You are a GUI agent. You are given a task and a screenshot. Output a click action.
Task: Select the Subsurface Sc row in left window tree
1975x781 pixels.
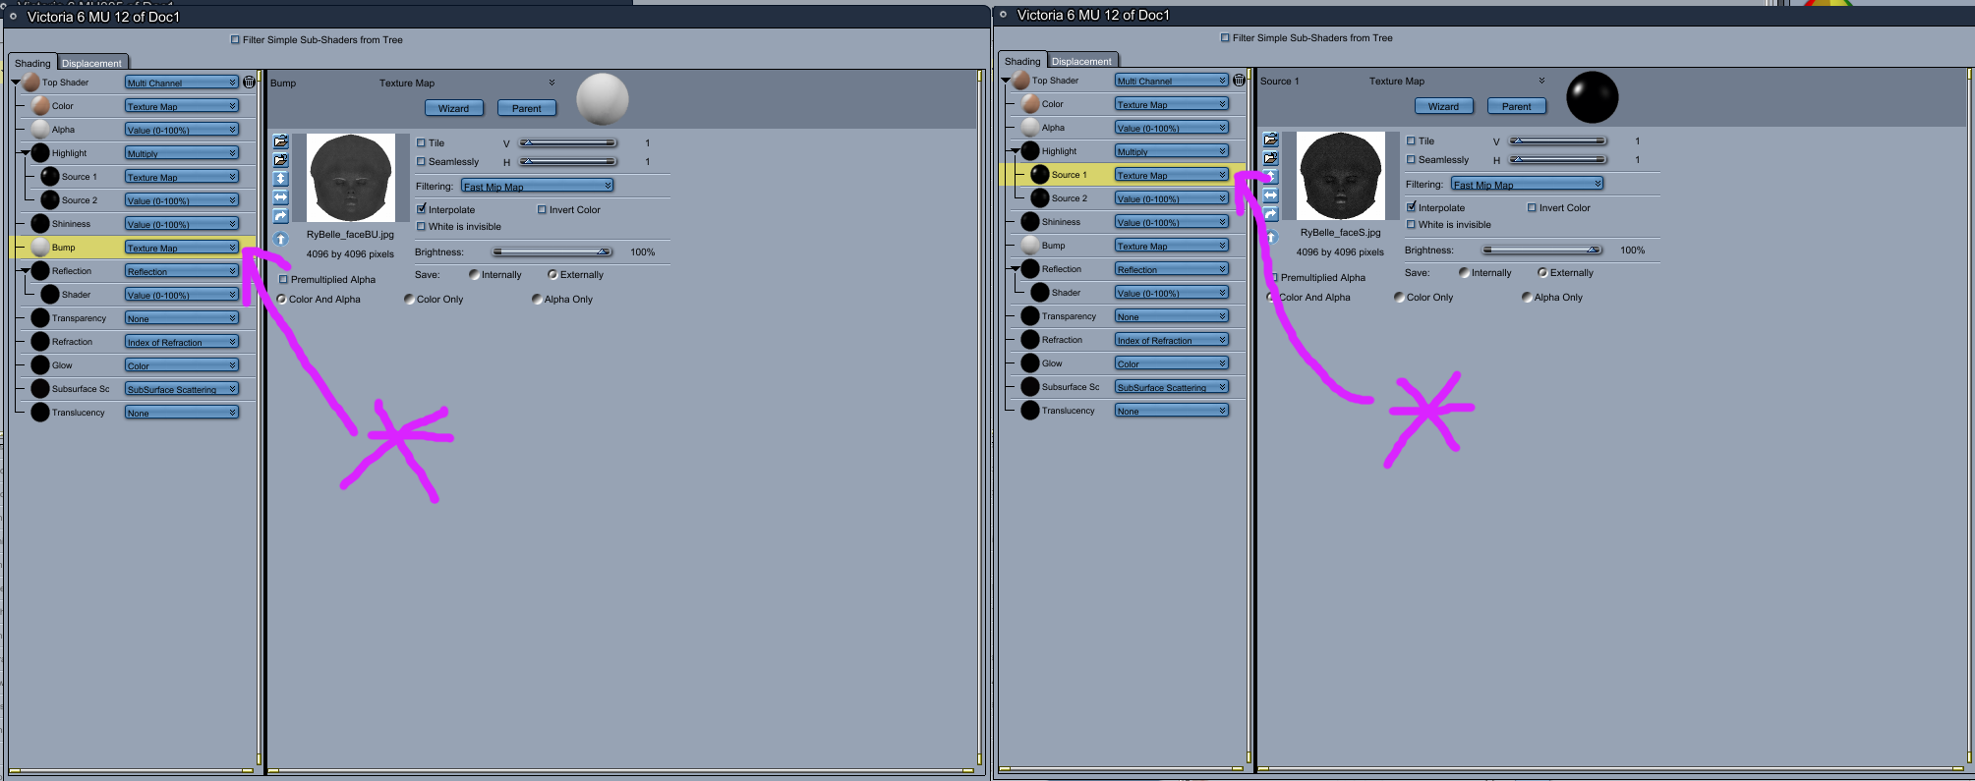click(133, 389)
